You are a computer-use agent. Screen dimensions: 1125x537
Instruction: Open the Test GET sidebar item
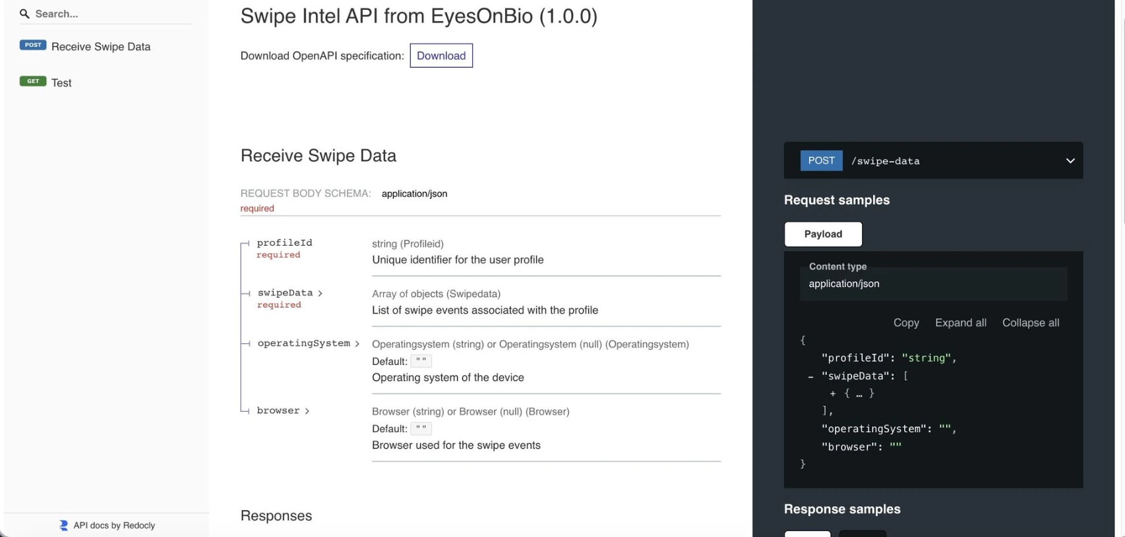point(61,83)
